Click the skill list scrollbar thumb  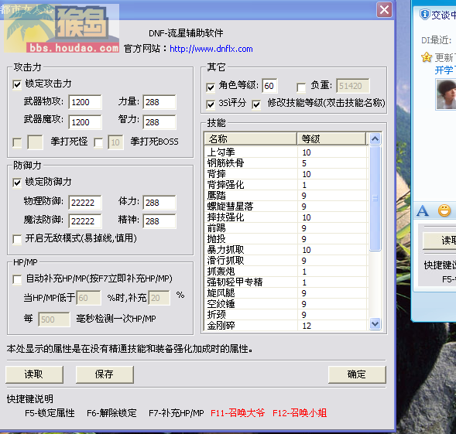[375, 198]
